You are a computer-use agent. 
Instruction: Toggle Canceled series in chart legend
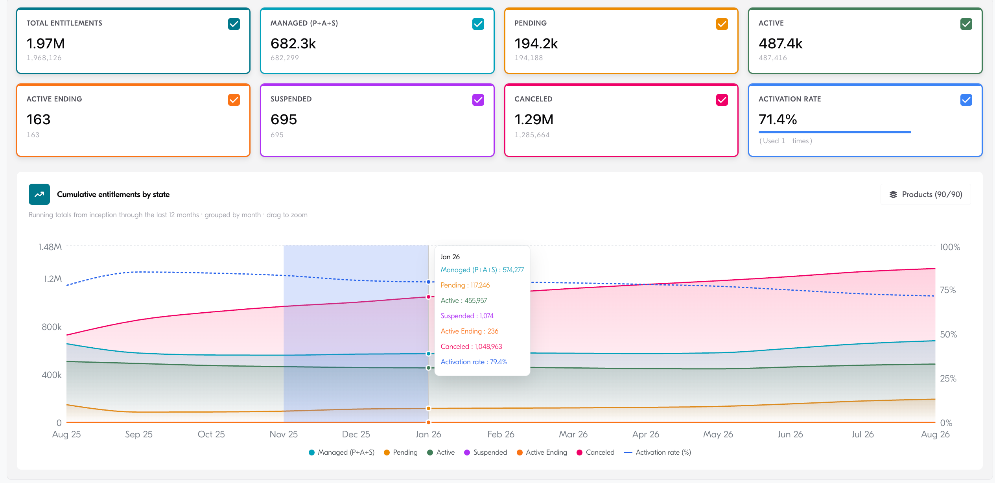coord(595,452)
